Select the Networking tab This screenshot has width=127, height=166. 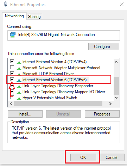coord(14,16)
